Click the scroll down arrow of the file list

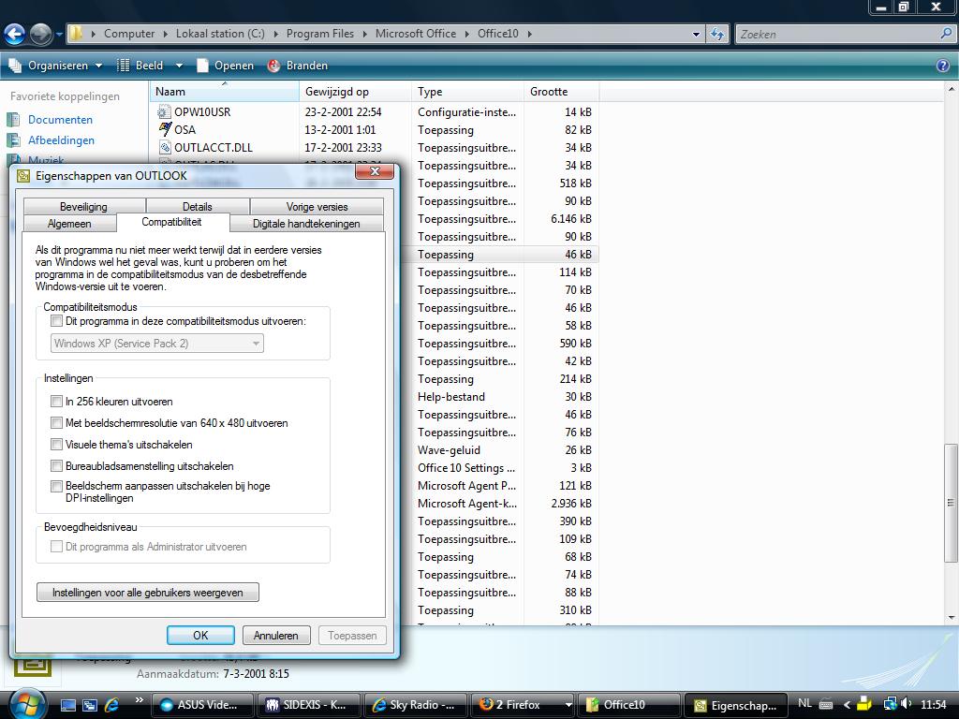[951, 618]
